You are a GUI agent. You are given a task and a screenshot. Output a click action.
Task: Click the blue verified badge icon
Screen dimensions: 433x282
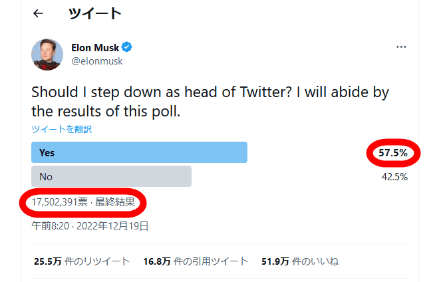coord(127,47)
